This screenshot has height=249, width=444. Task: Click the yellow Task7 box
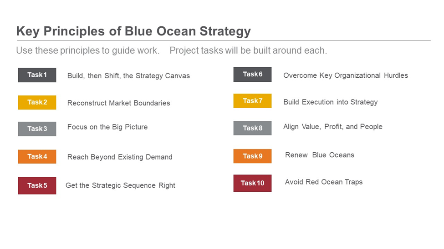pos(252,101)
